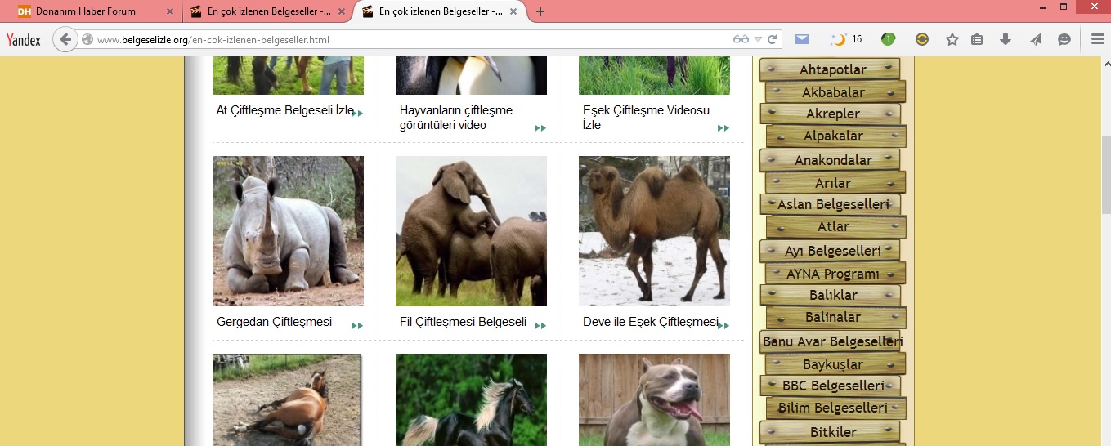Click the rhino thumbnail image

coord(288,231)
